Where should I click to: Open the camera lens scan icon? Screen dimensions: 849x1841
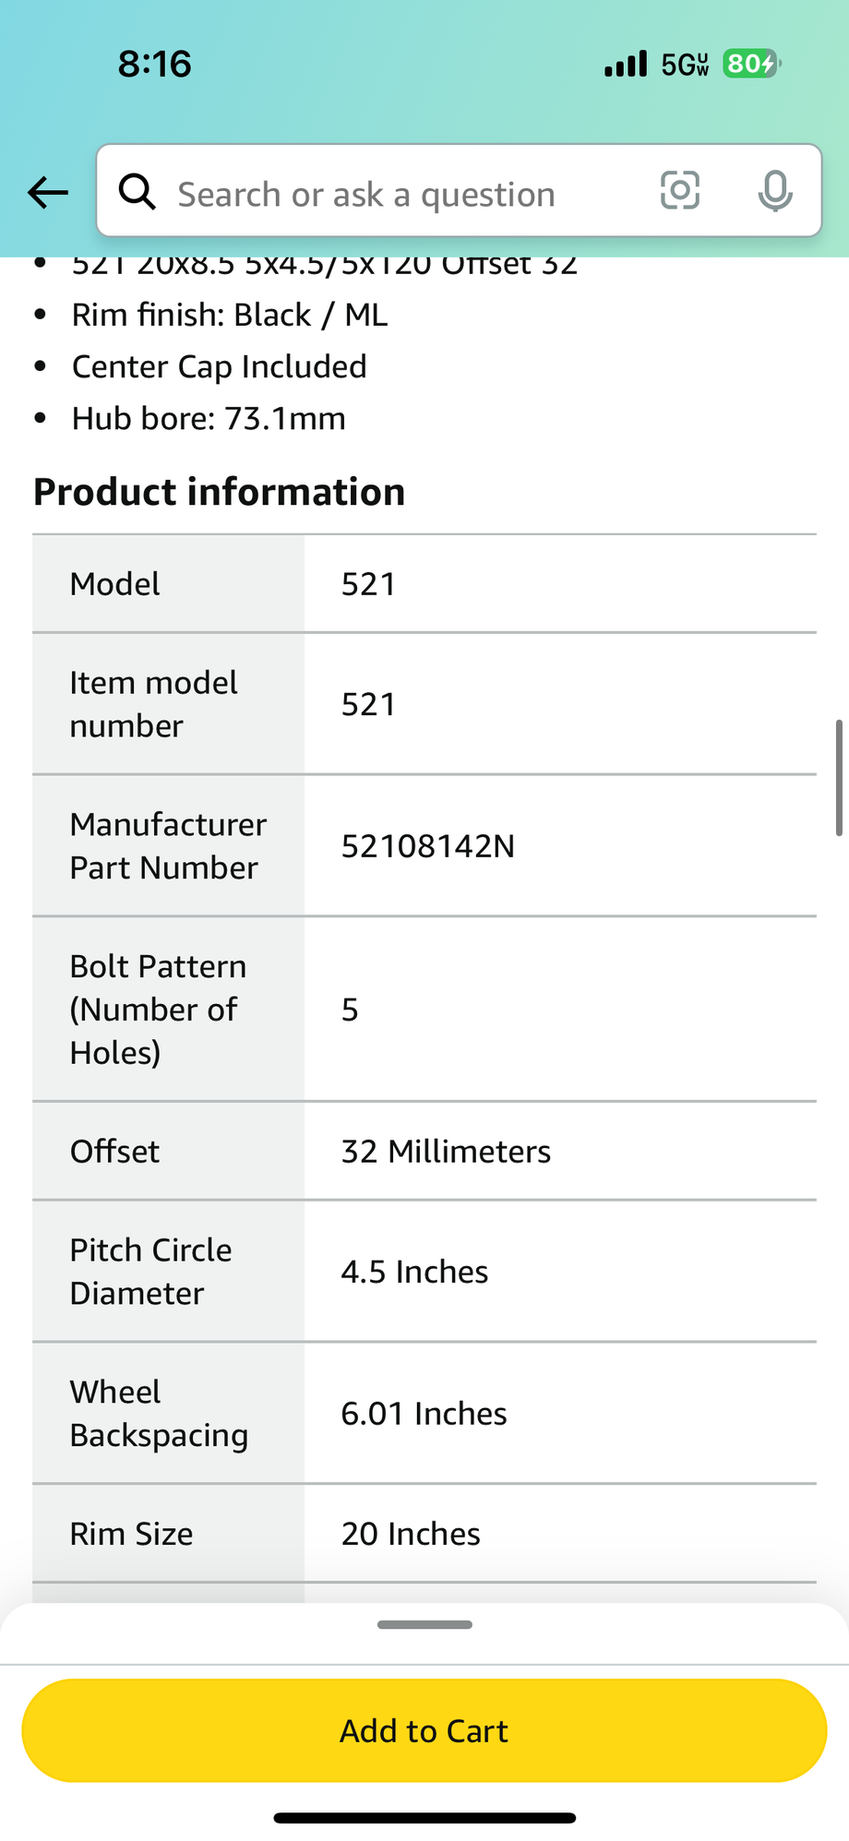680,191
